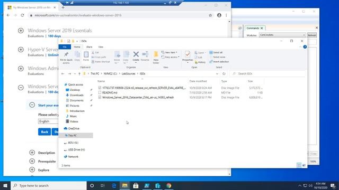
Task: Click Open in the ribbon Open group
Action: pos(200,53)
